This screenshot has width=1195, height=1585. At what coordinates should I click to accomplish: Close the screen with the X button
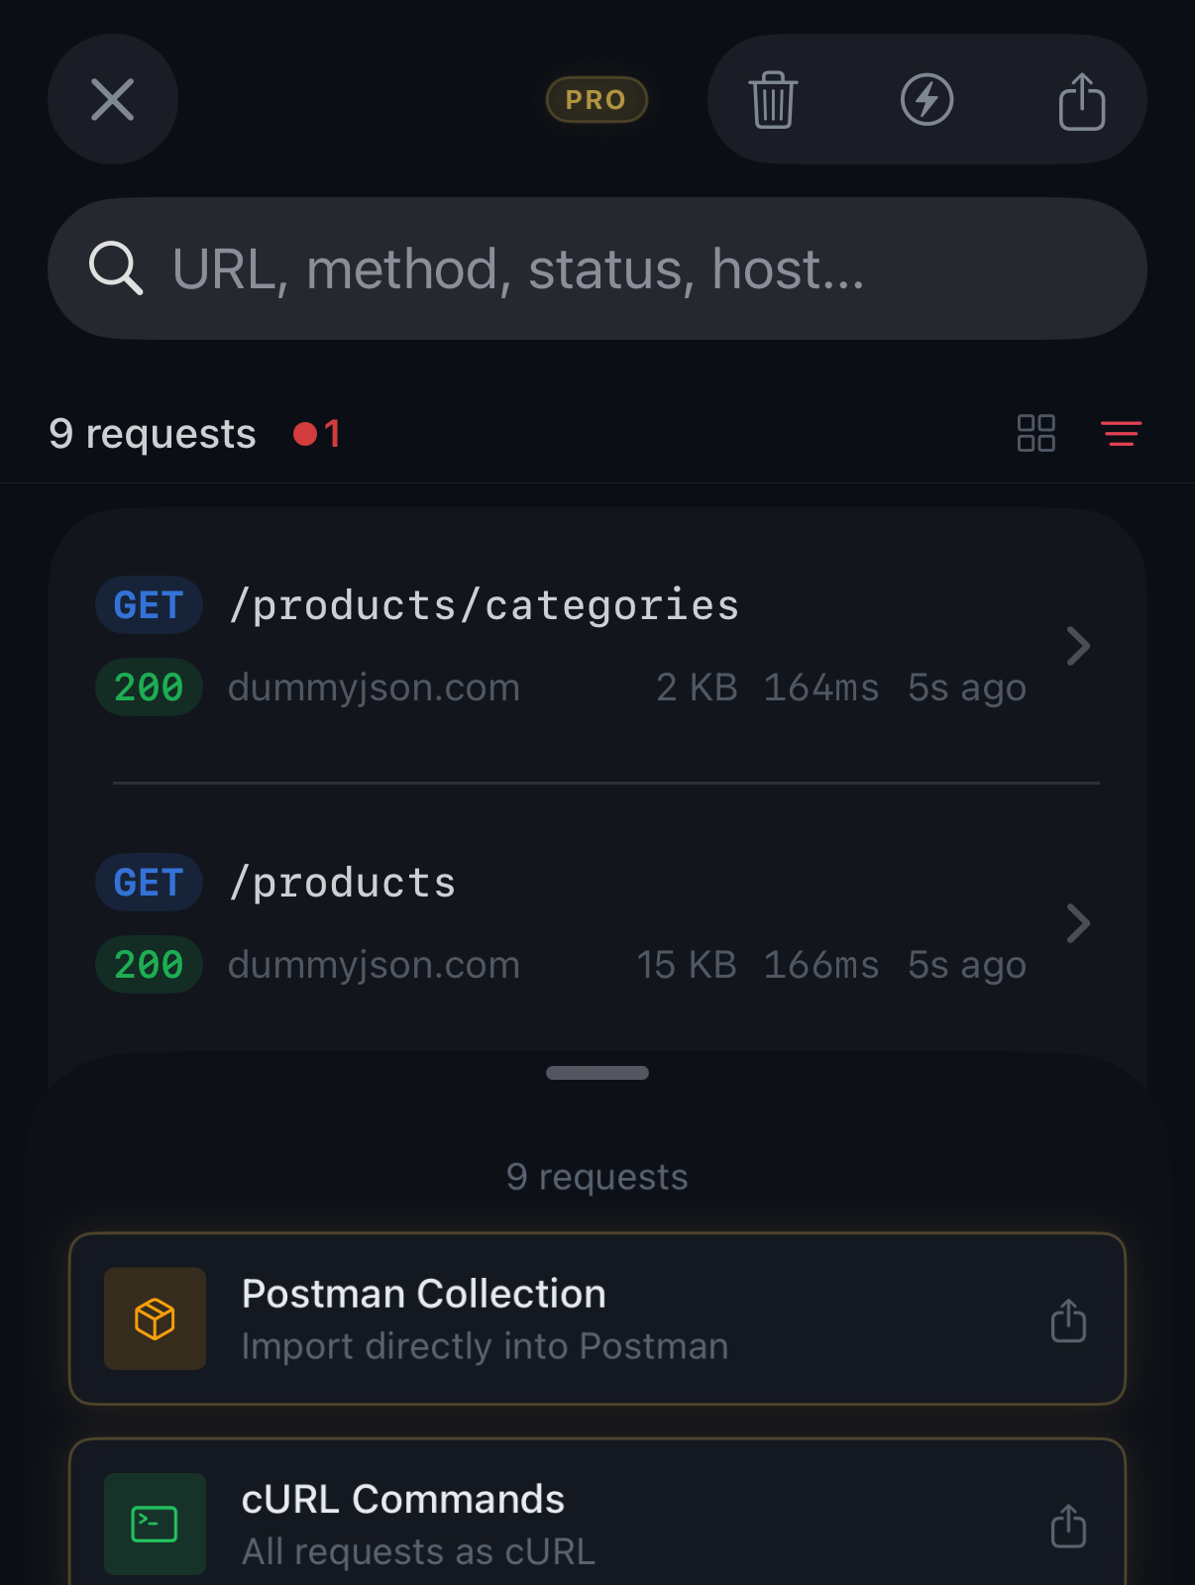pos(112,99)
